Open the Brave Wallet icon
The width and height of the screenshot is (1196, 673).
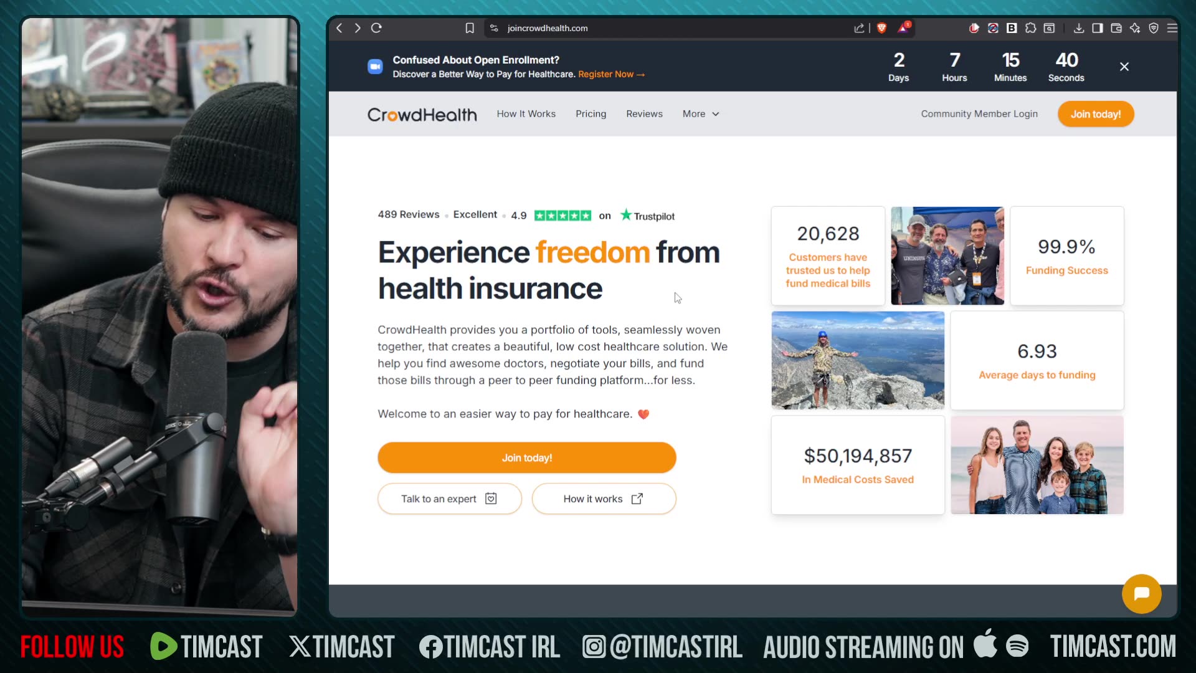(1116, 28)
